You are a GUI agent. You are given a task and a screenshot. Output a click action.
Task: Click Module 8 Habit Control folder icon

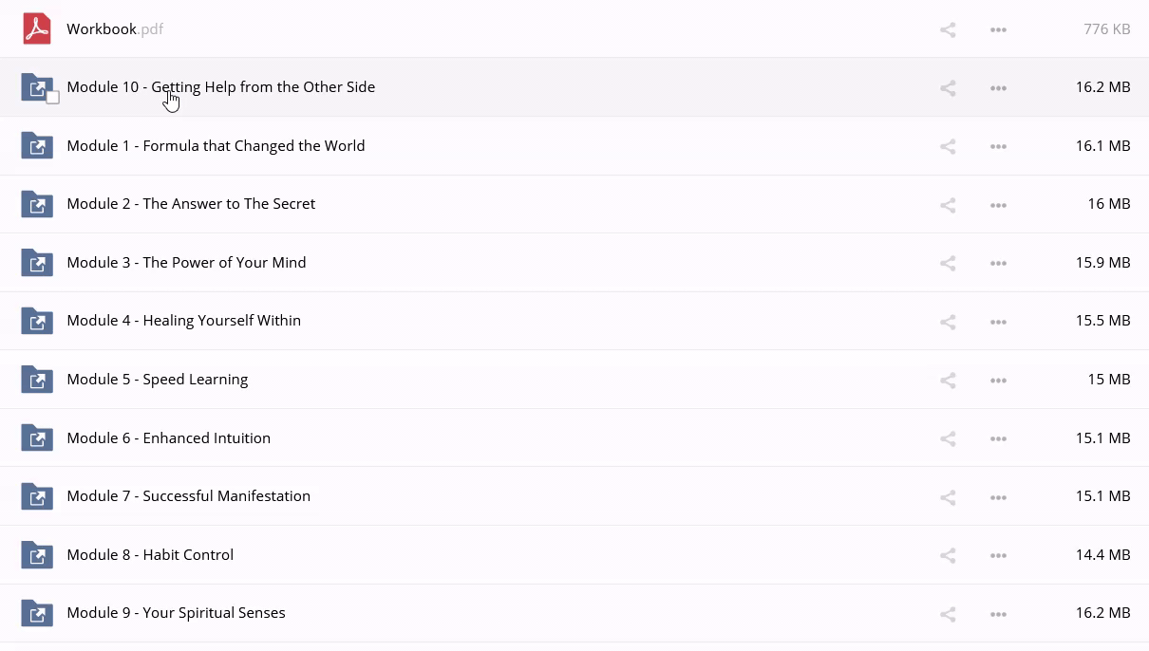[x=37, y=555]
